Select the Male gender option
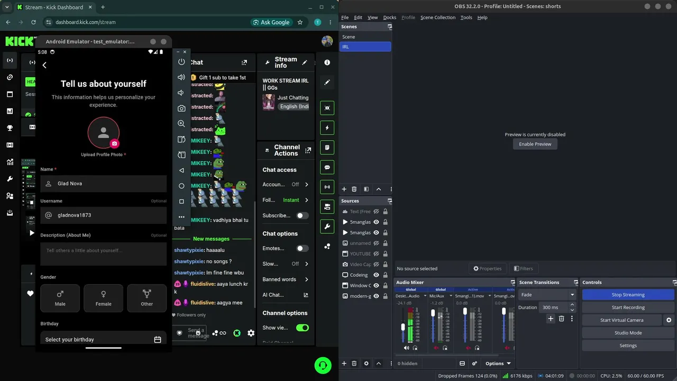 point(60,298)
